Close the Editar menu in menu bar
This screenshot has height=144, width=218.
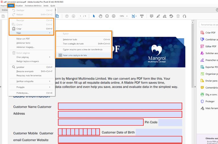pos(11,6)
